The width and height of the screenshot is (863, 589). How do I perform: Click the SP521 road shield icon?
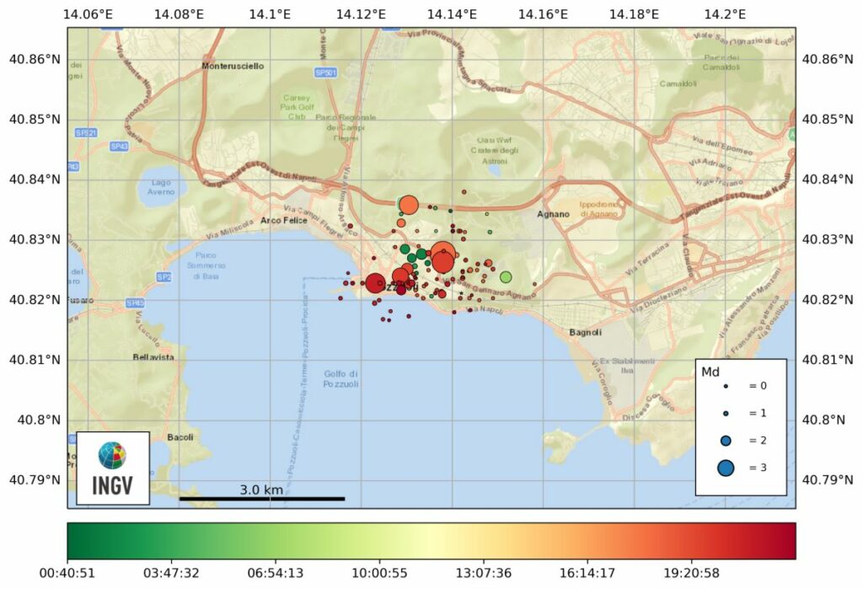[x=88, y=131]
